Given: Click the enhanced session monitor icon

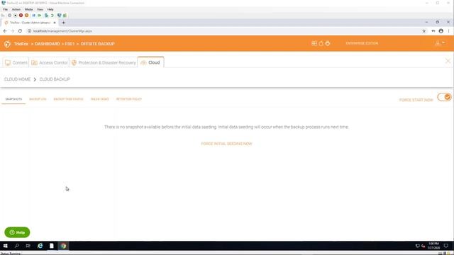Looking at the screenshot, I should pyautogui.click(x=59, y=16).
